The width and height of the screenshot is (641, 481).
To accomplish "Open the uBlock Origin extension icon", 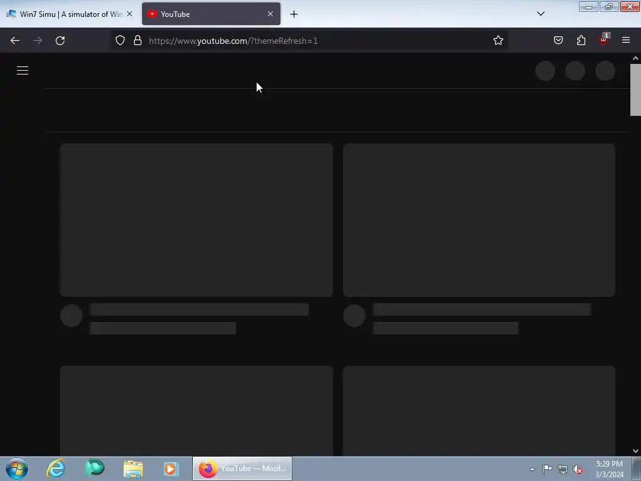I will 604,39.
